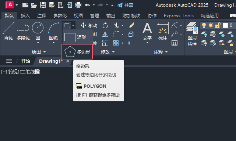Image resolution: width=236 pixels, height=141 pixels.
Task: Click the Erase tool icon
Action: pyautogui.click(x=131, y=26)
